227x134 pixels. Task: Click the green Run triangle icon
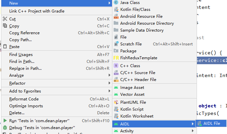coord(5,121)
